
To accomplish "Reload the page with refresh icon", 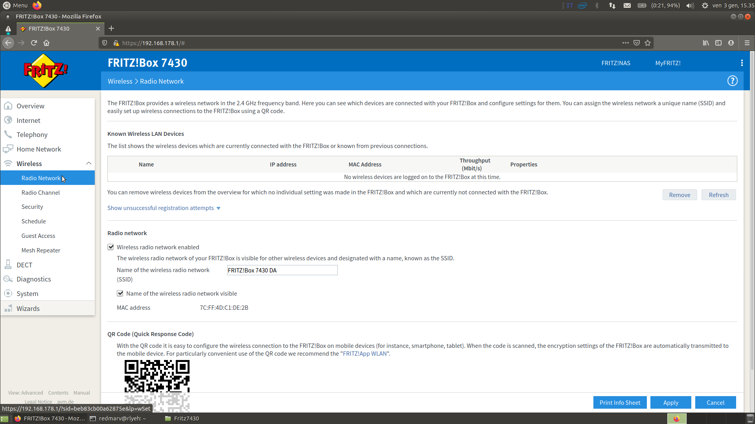I will click(34, 43).
